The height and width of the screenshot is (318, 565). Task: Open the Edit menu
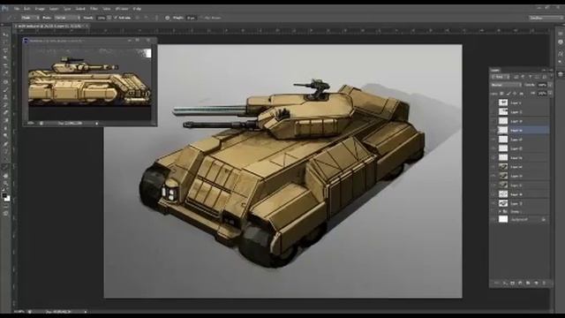click(27, 9)
